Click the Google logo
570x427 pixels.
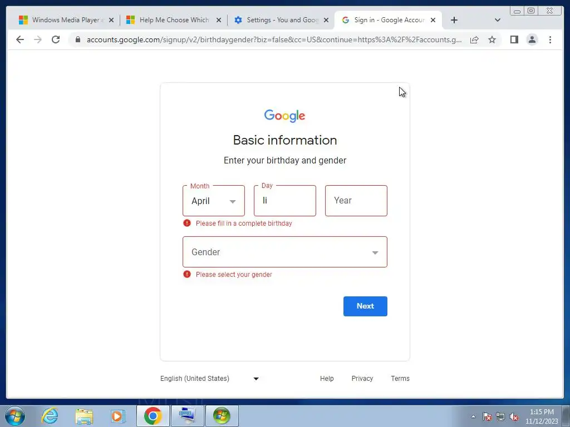(x=284, y=116)
